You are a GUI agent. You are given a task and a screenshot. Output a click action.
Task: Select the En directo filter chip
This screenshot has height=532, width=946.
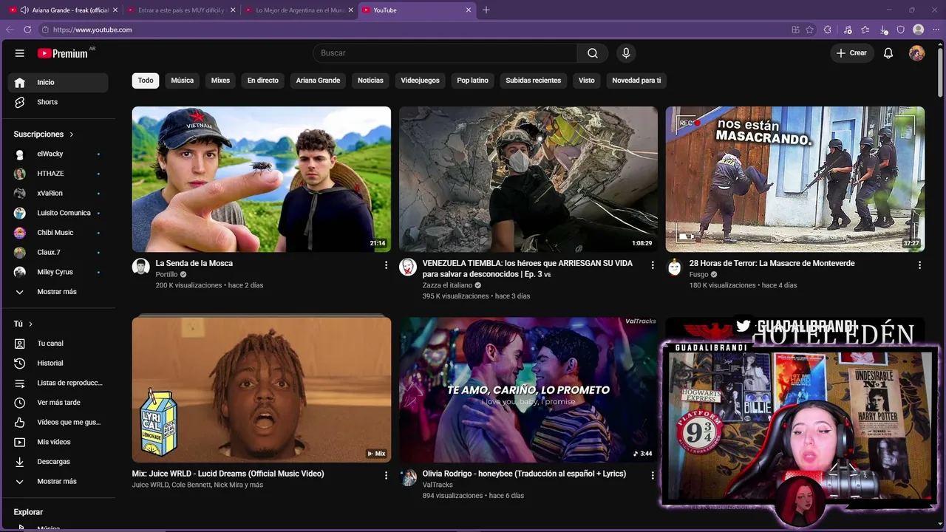[x=263, y=81]
